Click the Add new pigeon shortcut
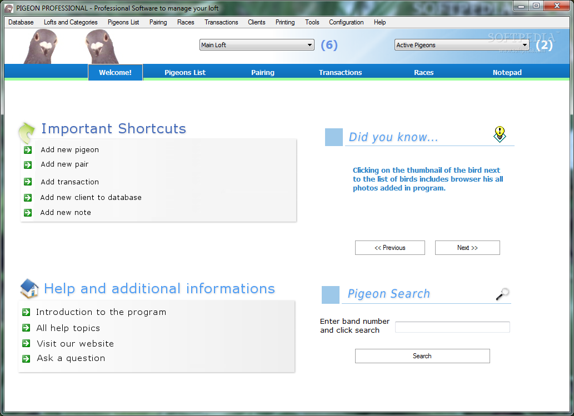 click(x=70, y=149)
